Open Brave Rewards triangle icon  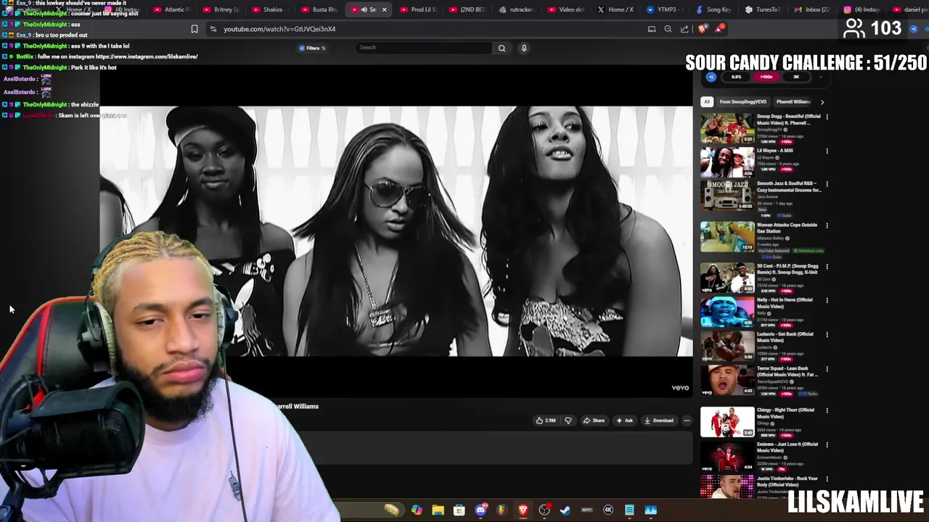(x=719, y=29)
